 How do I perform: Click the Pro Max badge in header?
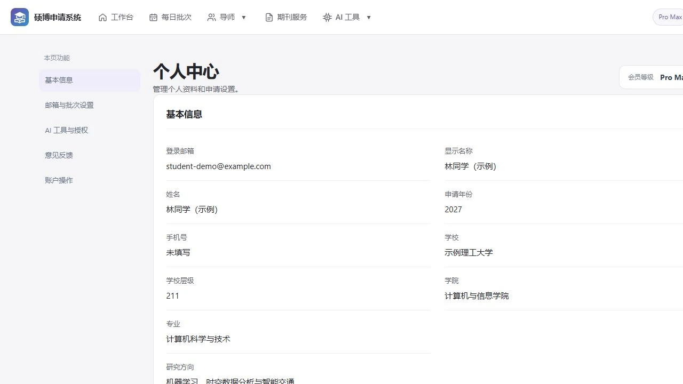click(668, 17)
